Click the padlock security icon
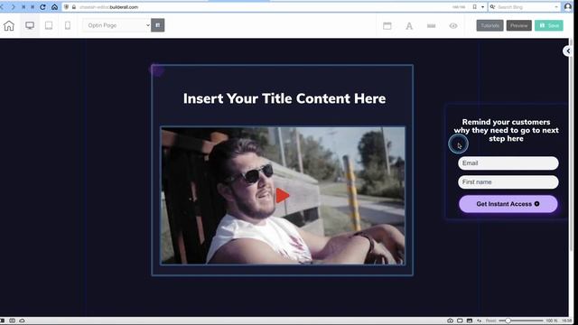Screen dimensions: 578x325 [x=74, y=7]
